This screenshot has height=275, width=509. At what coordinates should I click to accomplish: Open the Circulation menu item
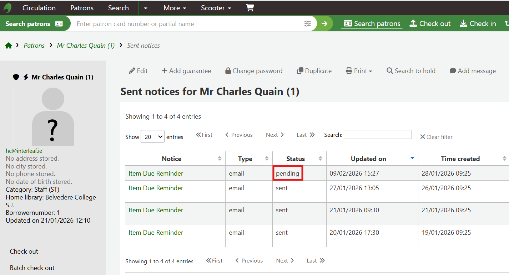(39, 8)
